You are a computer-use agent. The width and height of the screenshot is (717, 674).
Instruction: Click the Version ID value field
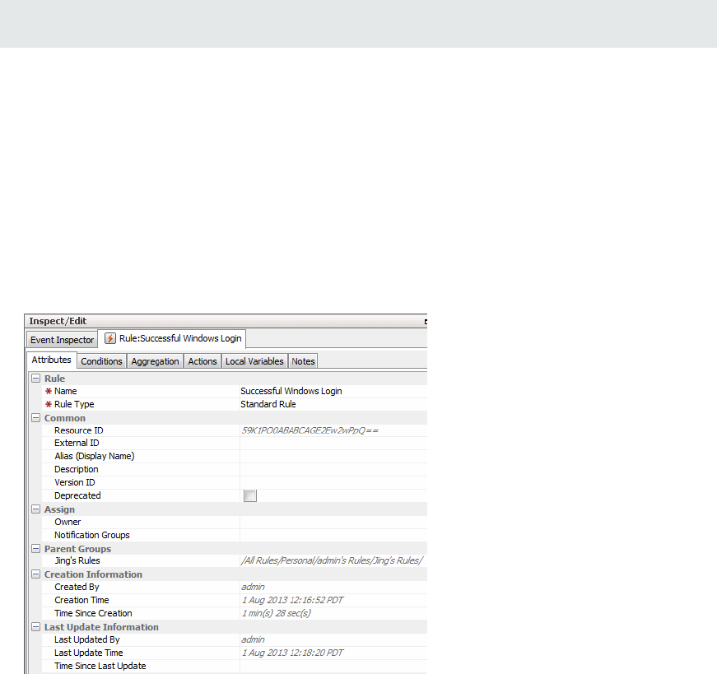click(333, 482)
